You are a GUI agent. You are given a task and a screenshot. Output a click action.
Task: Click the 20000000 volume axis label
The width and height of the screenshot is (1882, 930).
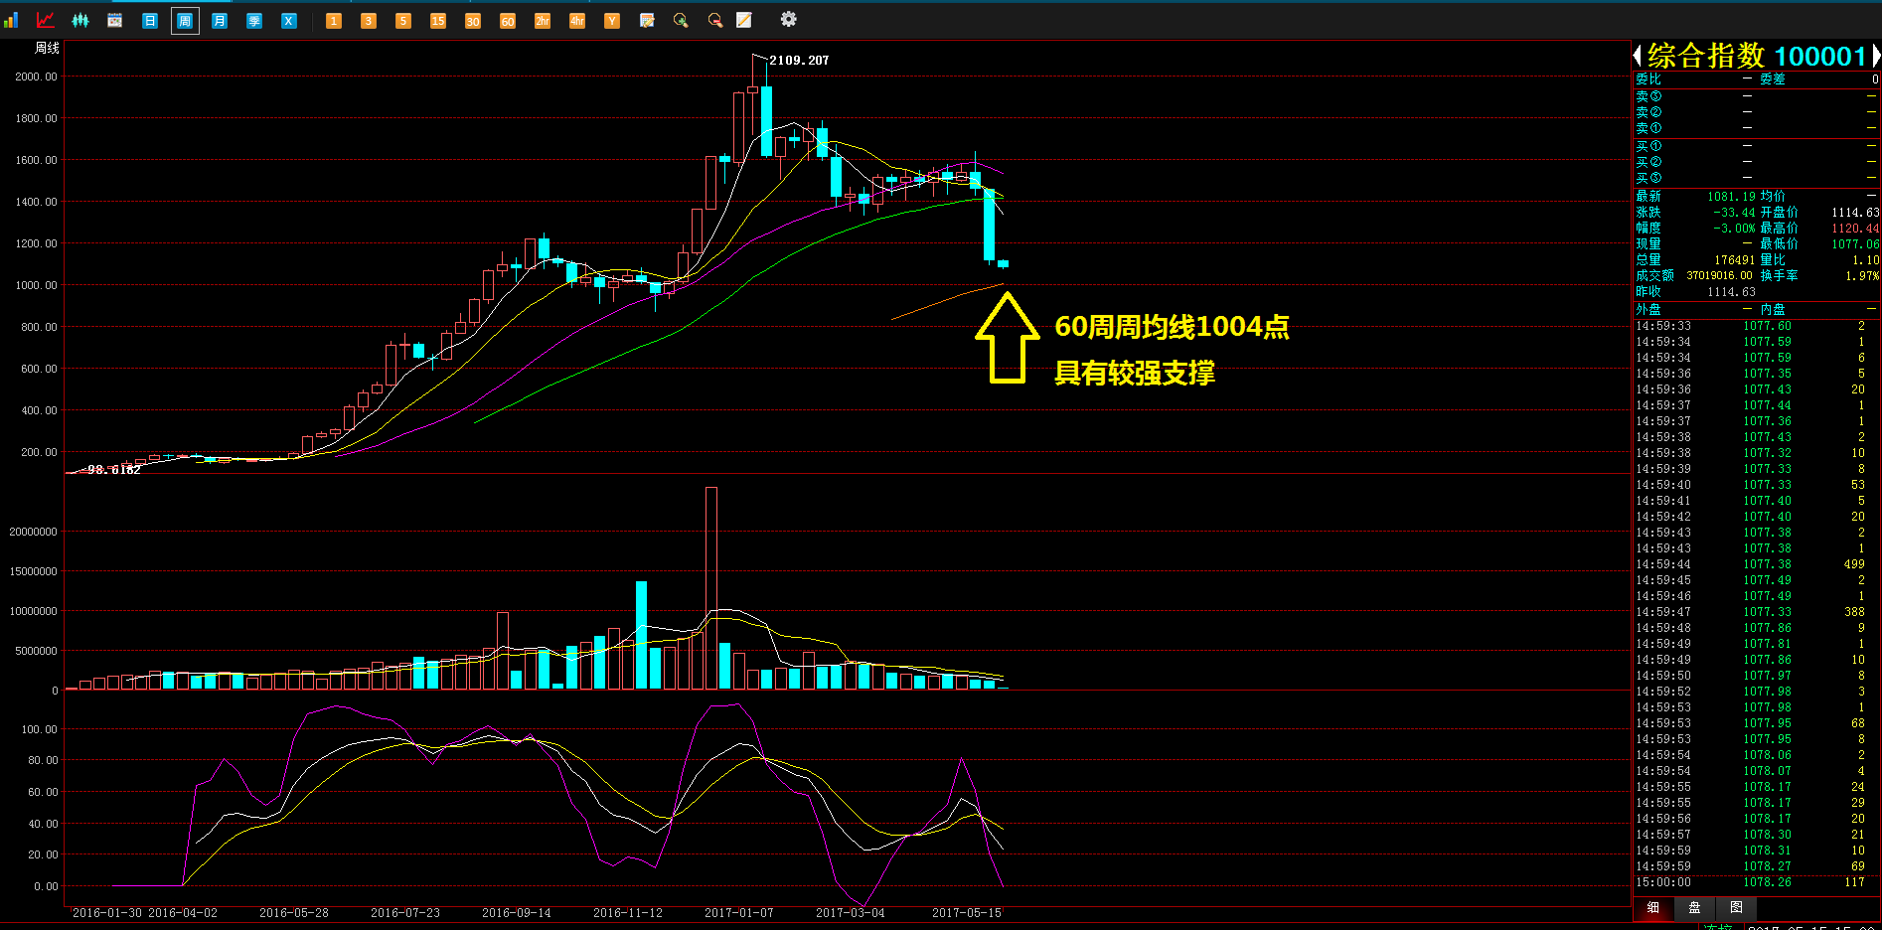(x=34, y=533)
